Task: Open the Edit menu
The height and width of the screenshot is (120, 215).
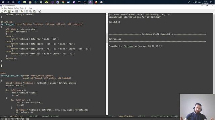Action: pos(5,8)
